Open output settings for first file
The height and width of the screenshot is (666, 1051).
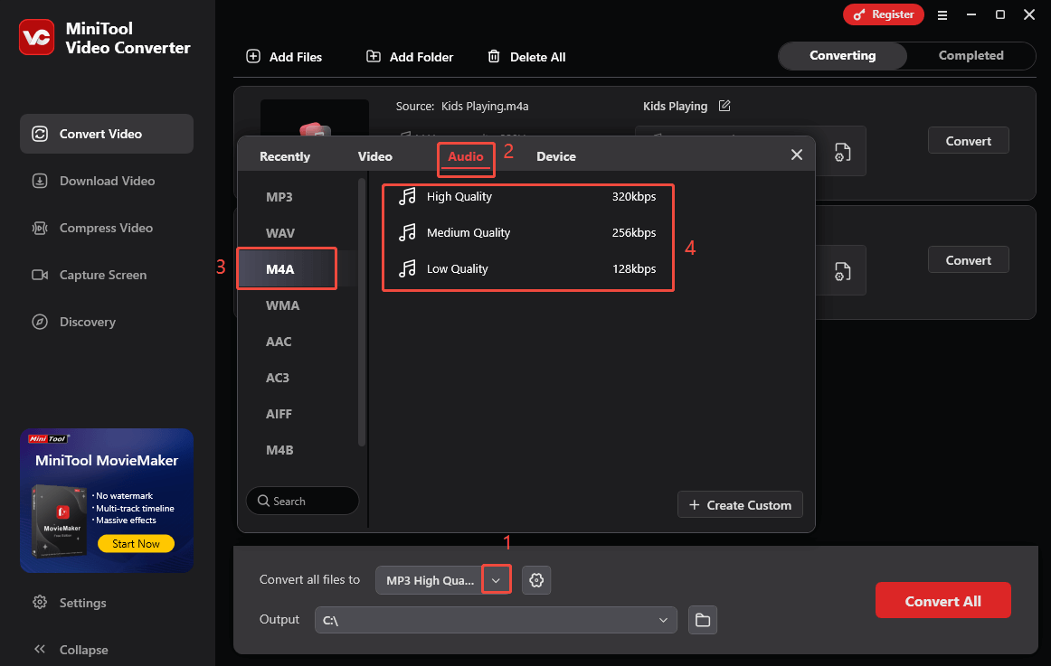[x=843, y=153]
